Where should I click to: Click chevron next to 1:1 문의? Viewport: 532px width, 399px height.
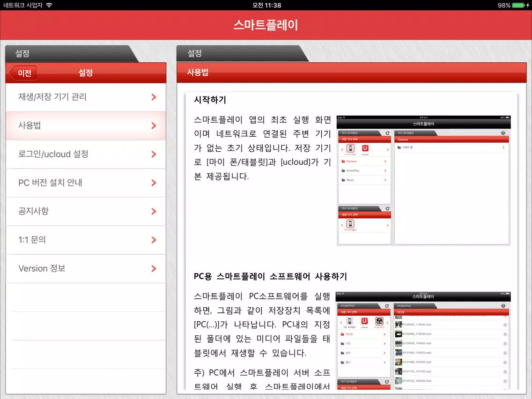coord(154,240)
